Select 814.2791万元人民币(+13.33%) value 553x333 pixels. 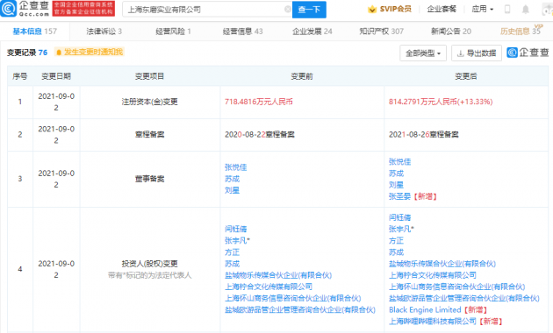[441, 102]
